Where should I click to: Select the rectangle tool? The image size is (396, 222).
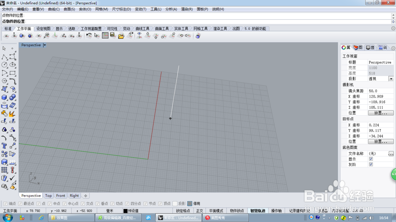click(x=12, y=73)
